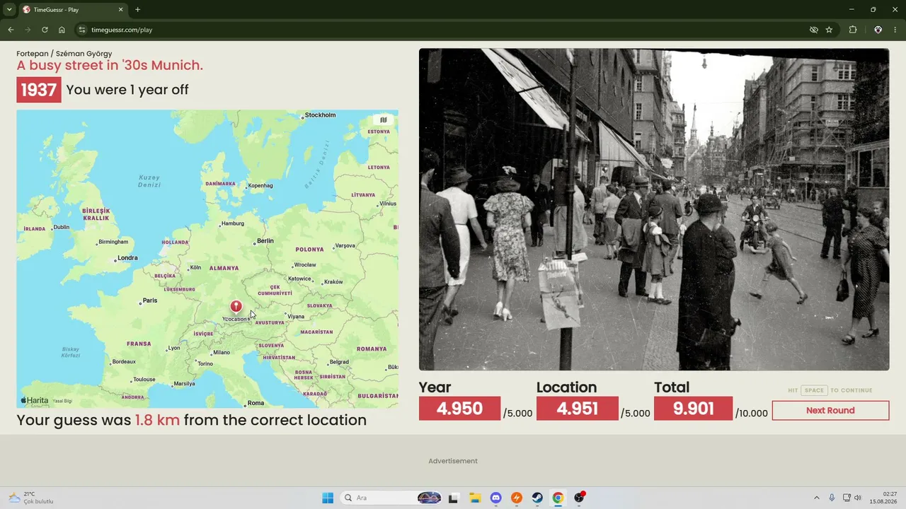906x509 pixels.
Task: Click the Viyana label on the map
Action: click(x=296, y=317)
